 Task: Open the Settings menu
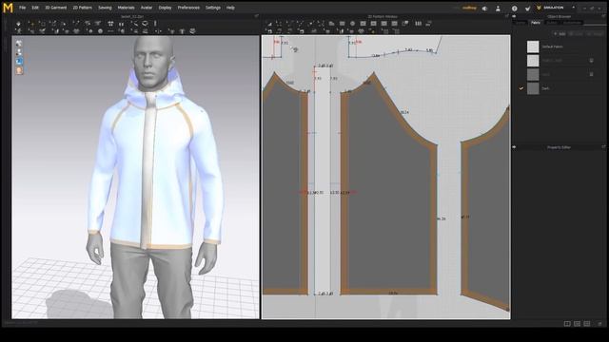[x=213, y=8]
